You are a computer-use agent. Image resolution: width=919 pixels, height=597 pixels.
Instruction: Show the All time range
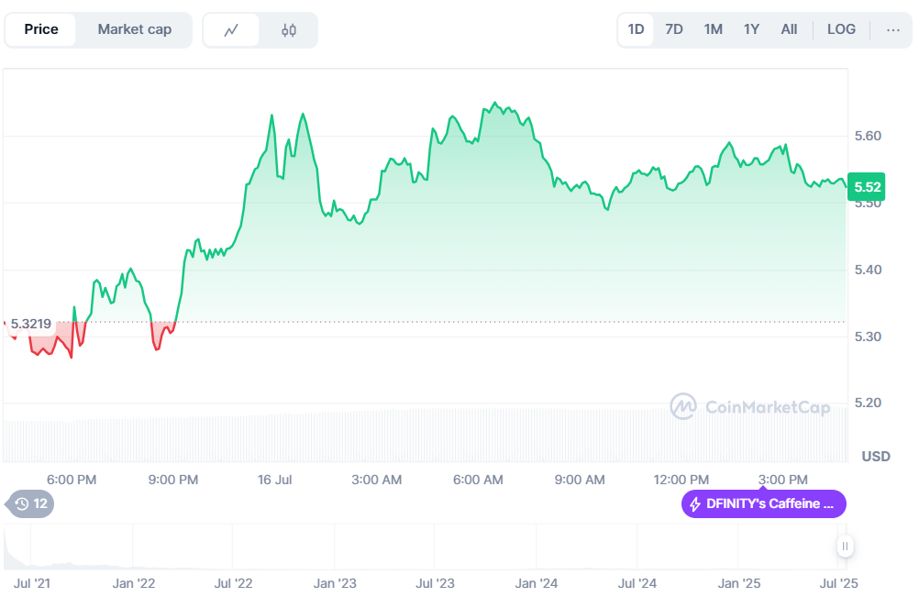pyautogui.click(x=789, y=29)
